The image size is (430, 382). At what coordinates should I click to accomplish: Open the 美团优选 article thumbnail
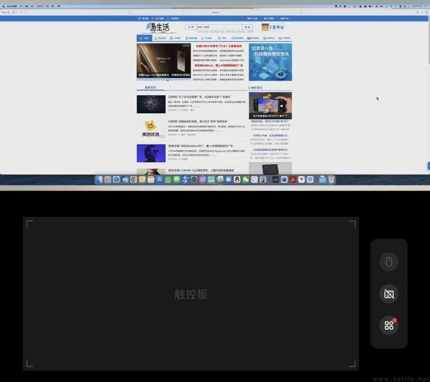tap(151, 128)
